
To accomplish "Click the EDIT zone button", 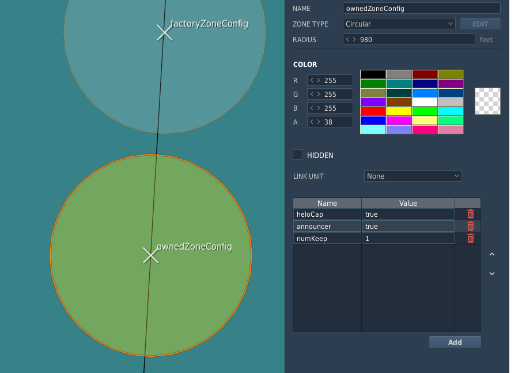I will pos(480,24).
